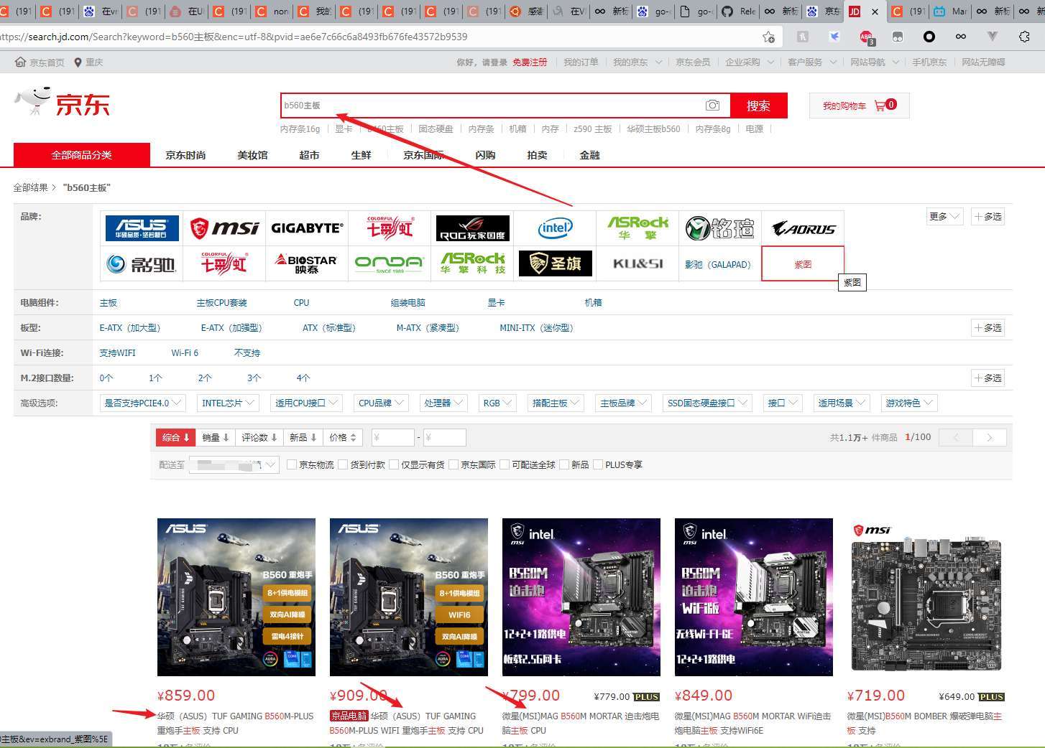Pick the AORUS brand logo
The height and width of the screenshot is (748, 1045).
tap(803, 228)
